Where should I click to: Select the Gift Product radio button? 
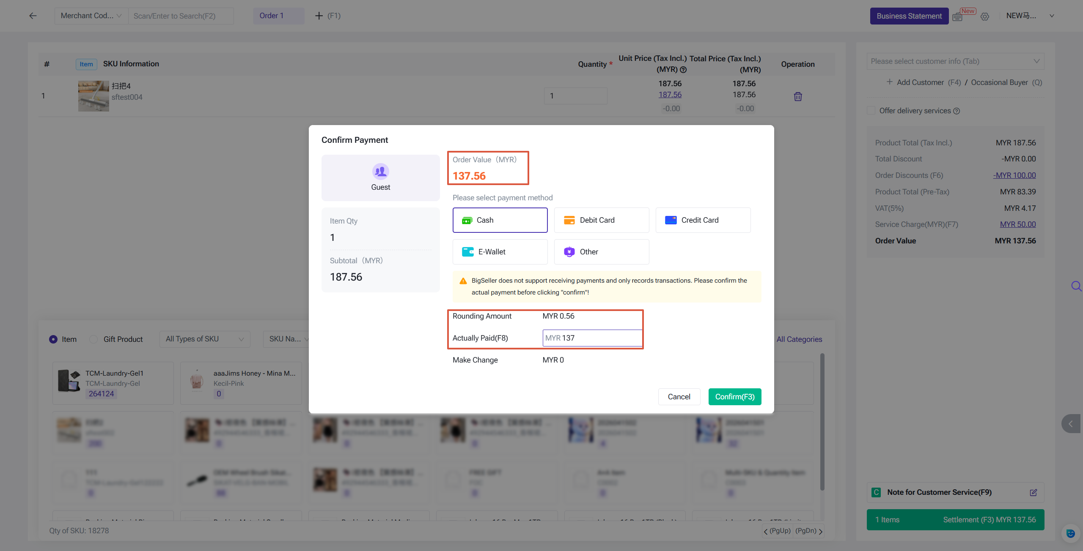(x=93, y=339)
